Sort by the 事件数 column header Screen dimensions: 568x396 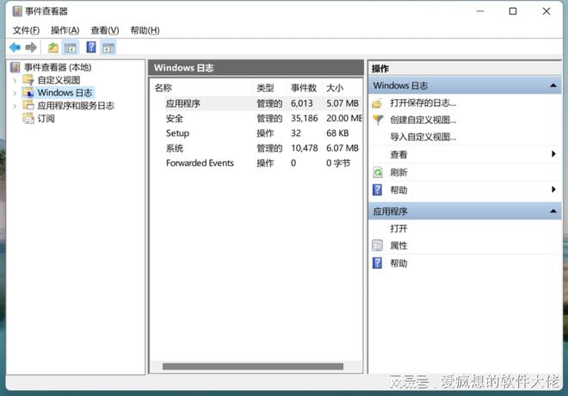(x=304, y=88)
